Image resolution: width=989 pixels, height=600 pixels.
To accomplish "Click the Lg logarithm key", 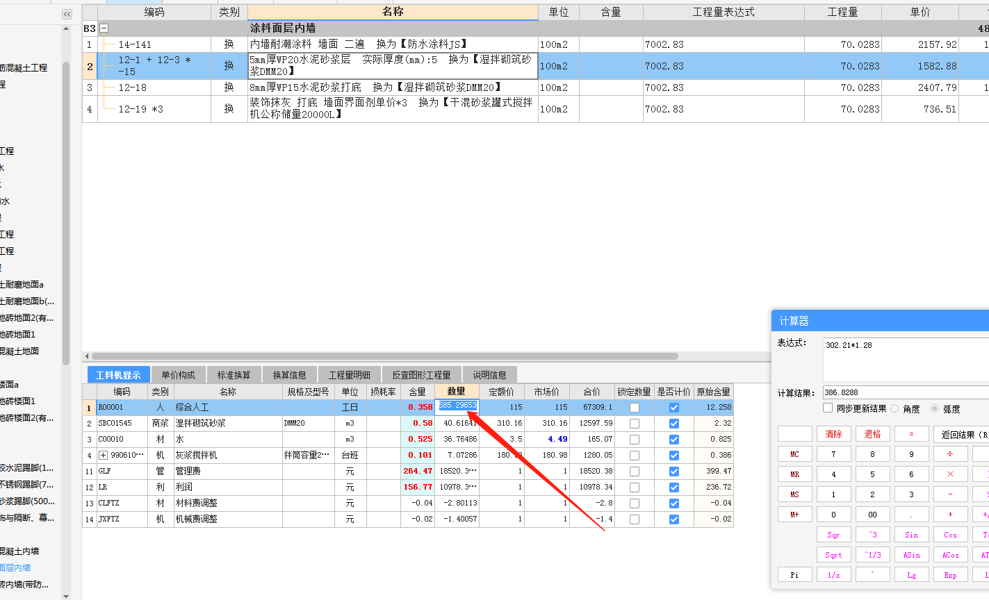I will coord(912,575).
